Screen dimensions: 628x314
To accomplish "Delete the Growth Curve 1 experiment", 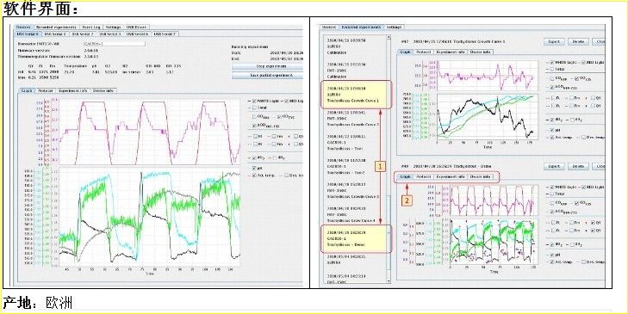I will pos(578,41).
